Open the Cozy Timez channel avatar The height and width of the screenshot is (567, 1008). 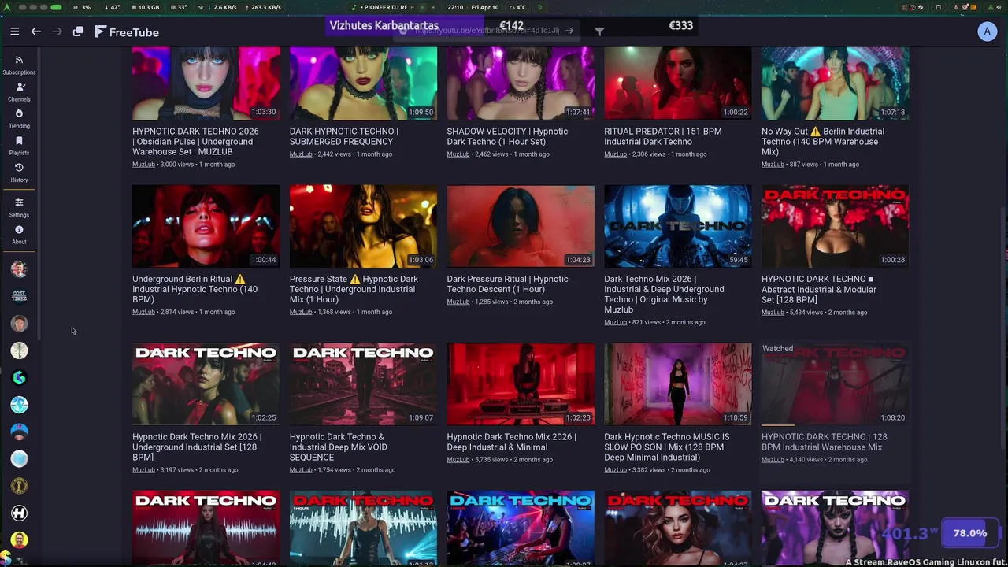(19, 296)
